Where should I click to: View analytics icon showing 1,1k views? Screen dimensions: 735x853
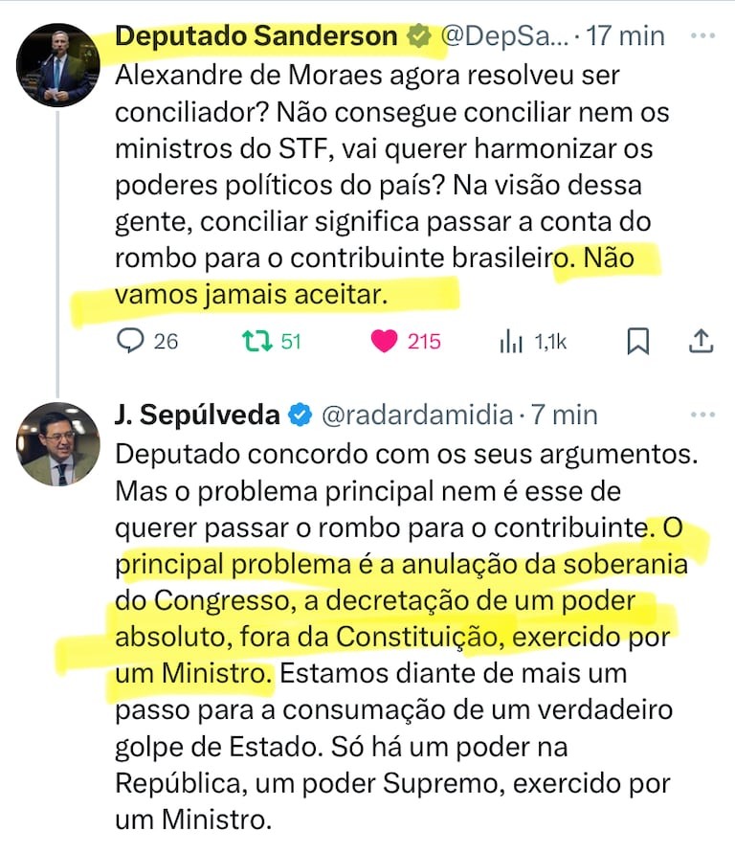tap(511, 341)
